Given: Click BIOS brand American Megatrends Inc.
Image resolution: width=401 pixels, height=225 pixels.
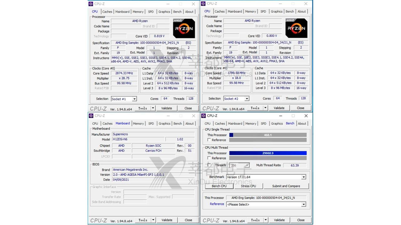Looking at the screenshot, I should point(153,170).
